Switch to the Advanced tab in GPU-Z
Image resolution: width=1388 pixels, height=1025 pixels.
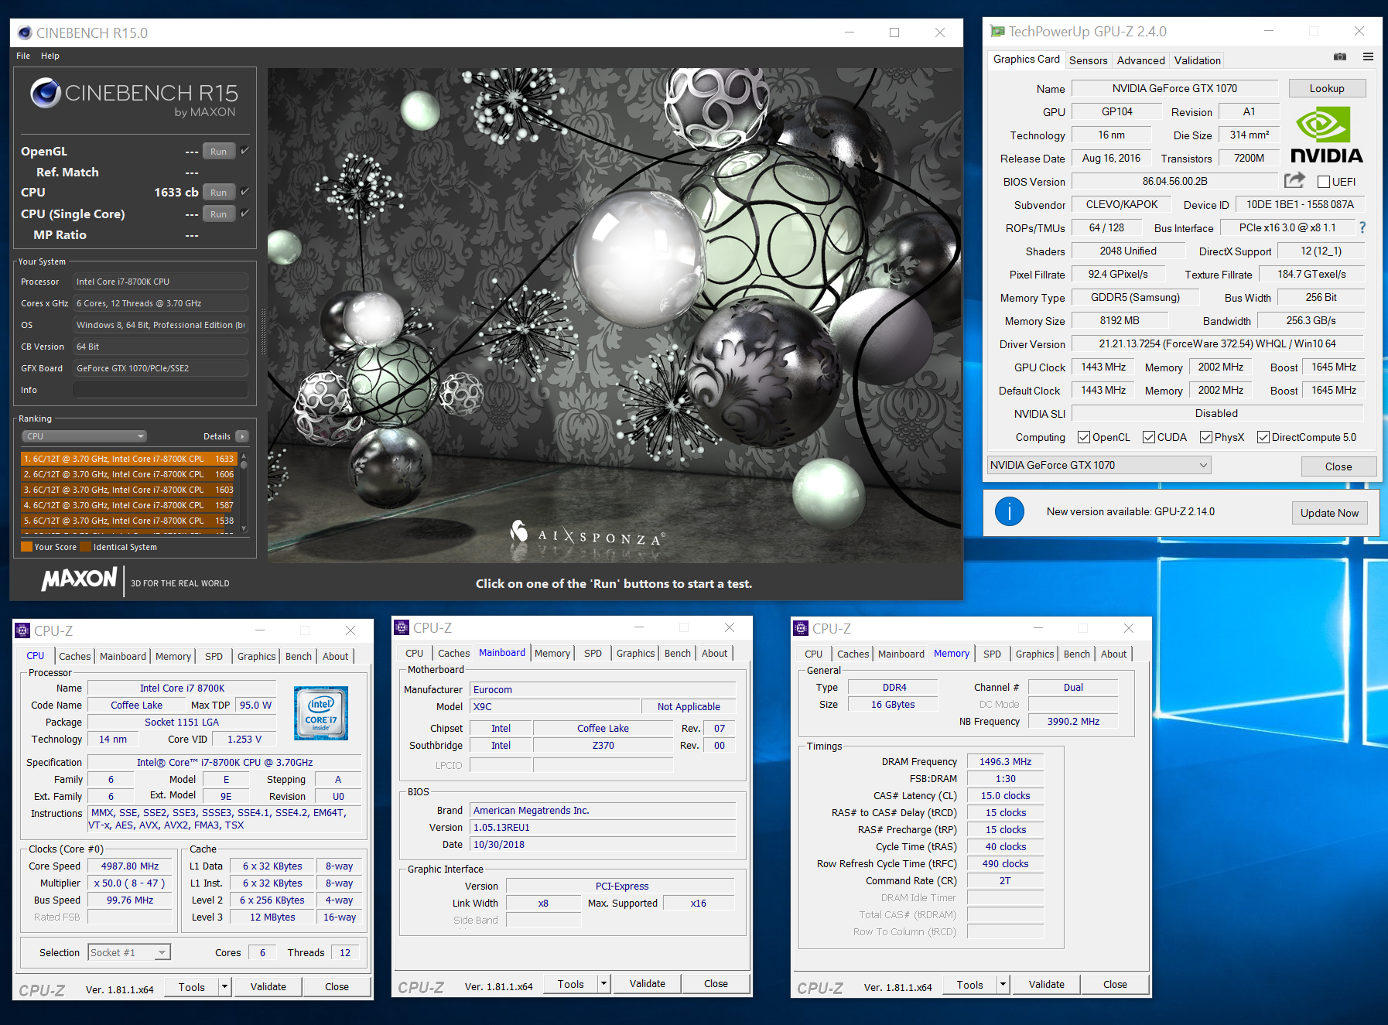tap(1140, 60)
